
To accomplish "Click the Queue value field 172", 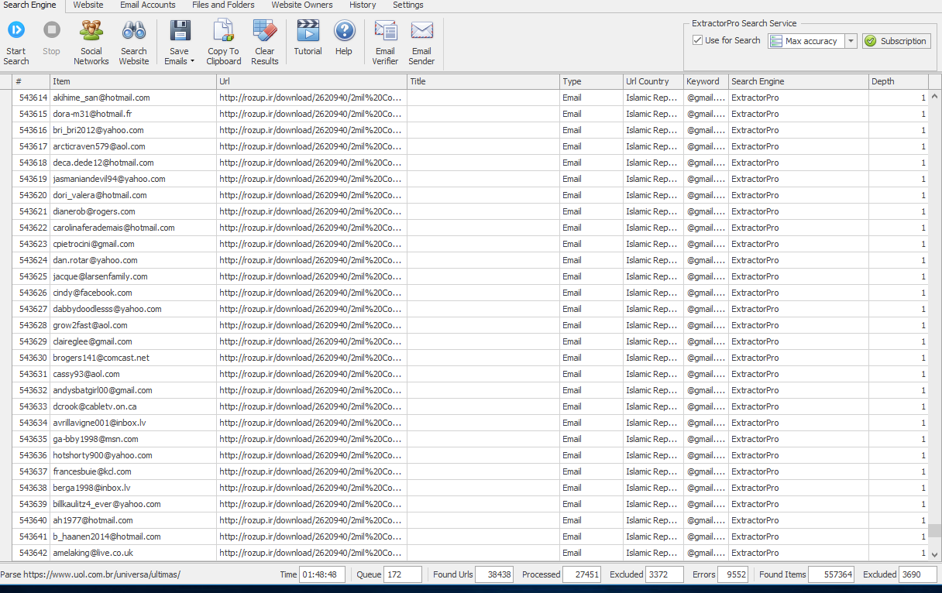I will tap(402, 574).
